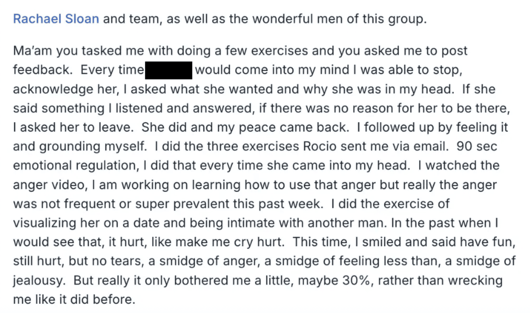Click the phrase "grounding myself"
The image size is (530, 313).
[x=93, y=146]
